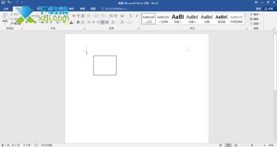Expand the bullet library dropdown arrow

[x=92, y=16]
